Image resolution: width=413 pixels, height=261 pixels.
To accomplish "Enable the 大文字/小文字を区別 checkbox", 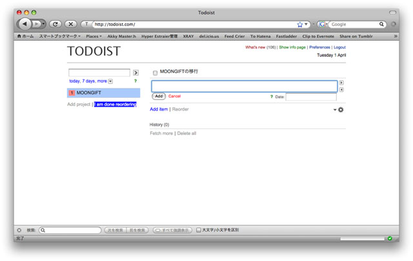I will click(x=199, y=230).
